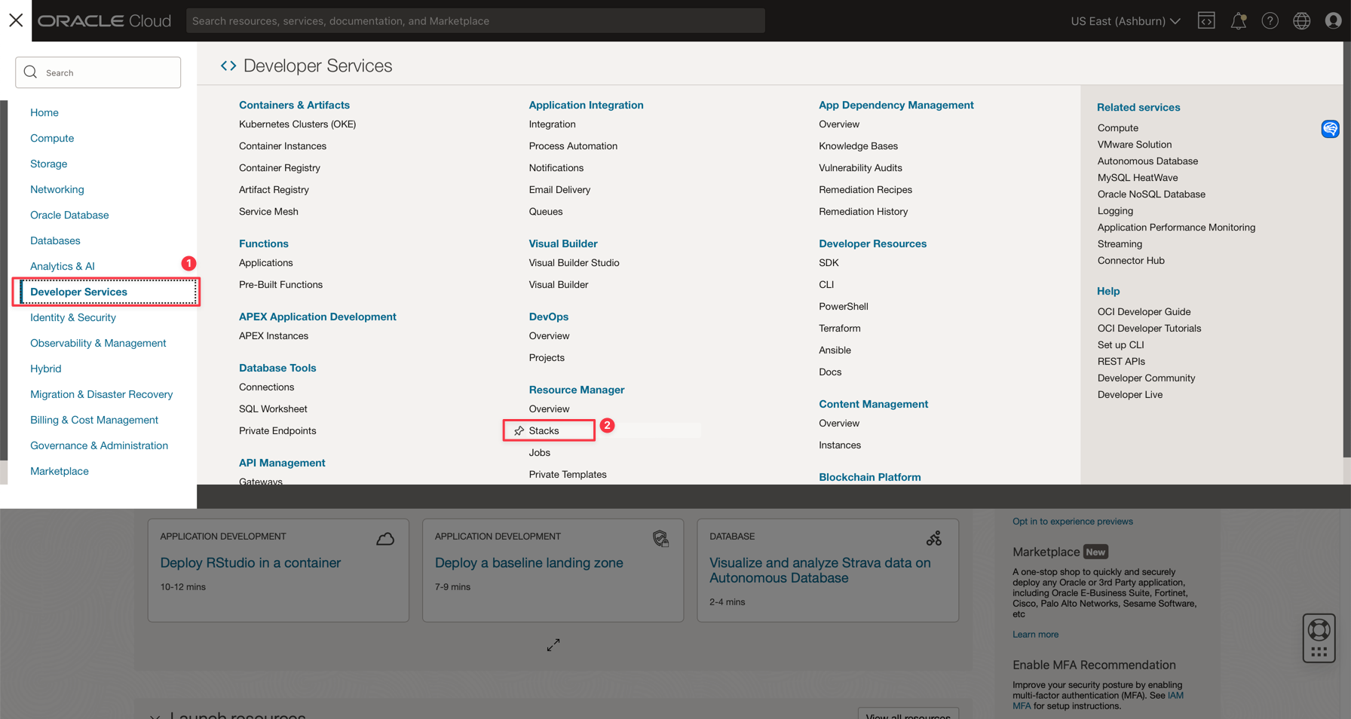This screenshot has width=1351, height=719.
Task: Open SQL Worksheet link
Action: click(x=273, y=409)
